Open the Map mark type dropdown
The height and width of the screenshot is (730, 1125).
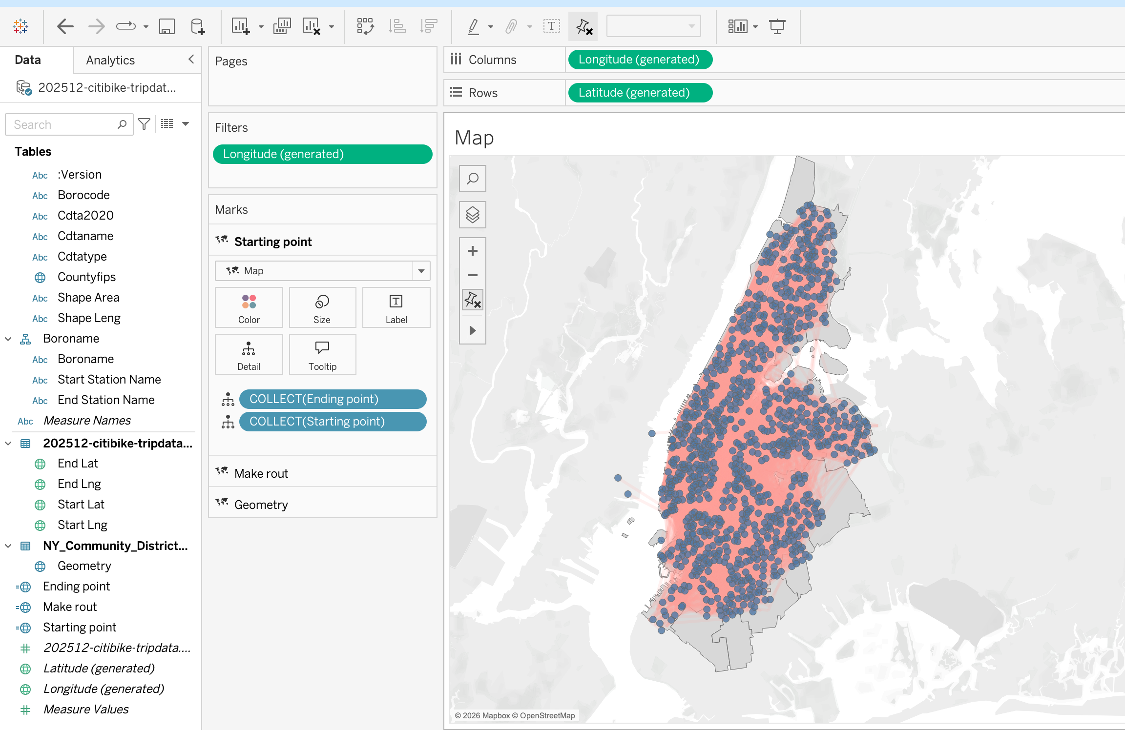point(421,271)
